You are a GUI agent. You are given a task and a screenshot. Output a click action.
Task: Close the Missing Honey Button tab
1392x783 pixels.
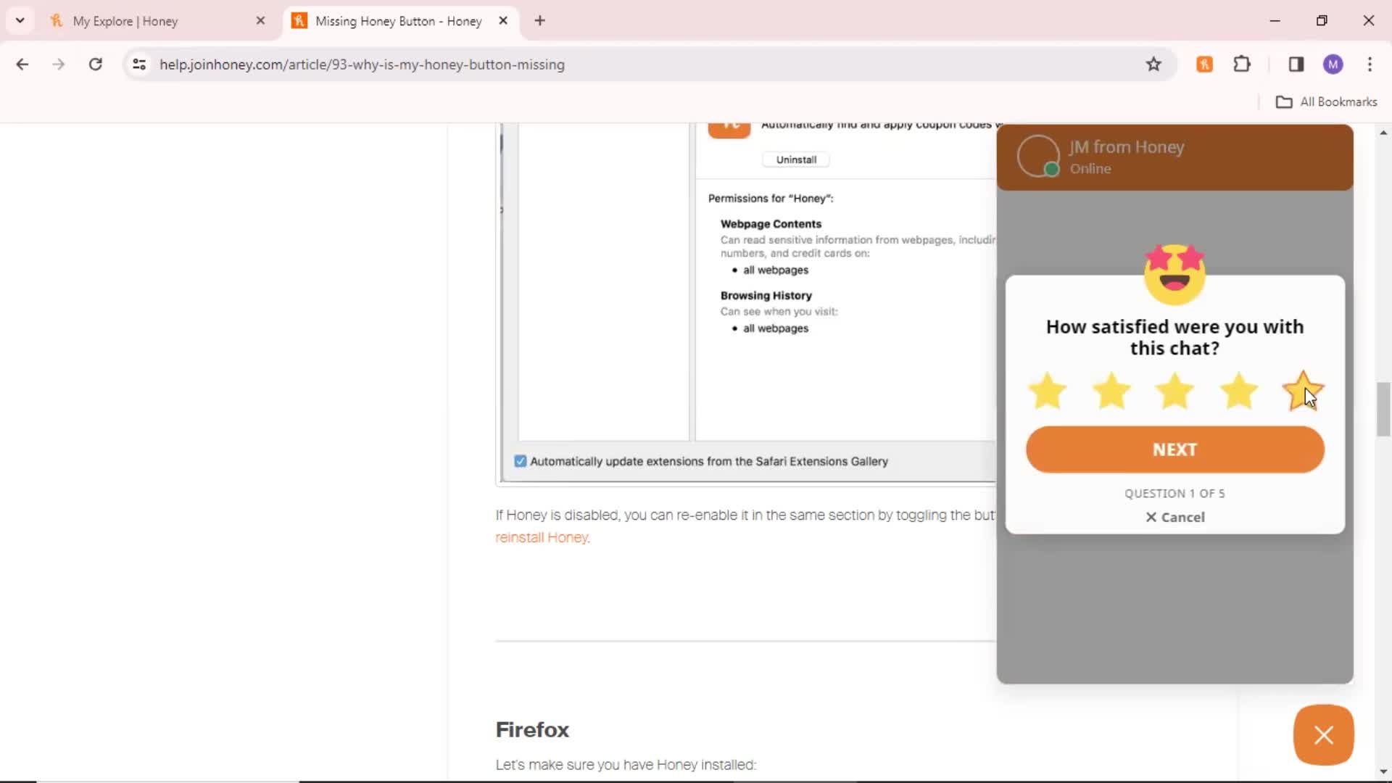503,21
